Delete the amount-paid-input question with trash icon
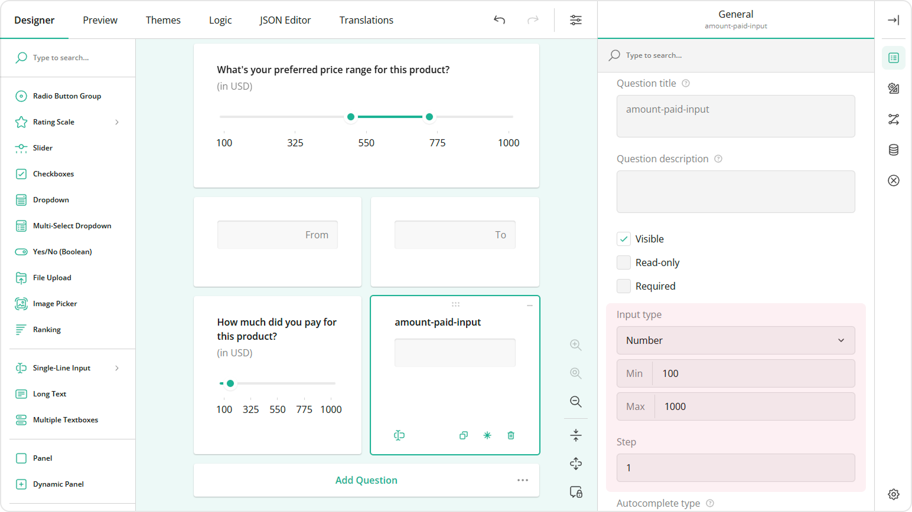 click(511, 435)
